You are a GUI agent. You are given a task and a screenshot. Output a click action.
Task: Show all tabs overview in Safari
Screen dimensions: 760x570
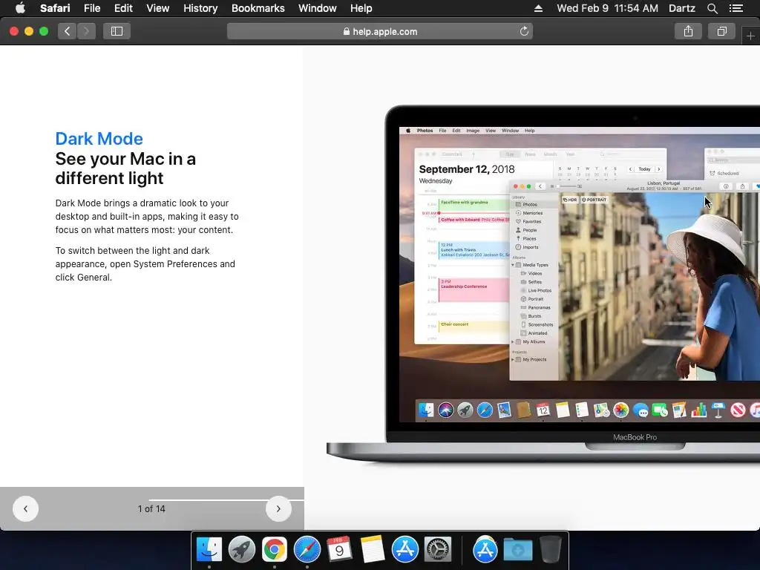pyautogui.click(x=721, y=31)
